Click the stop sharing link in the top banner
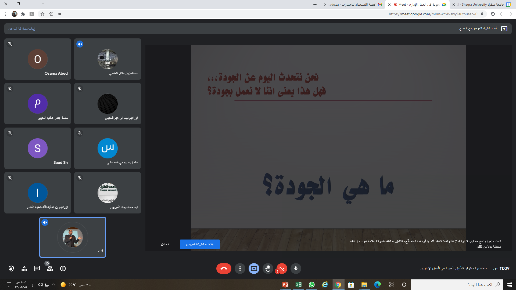516x290 pixels. [21, 29]
